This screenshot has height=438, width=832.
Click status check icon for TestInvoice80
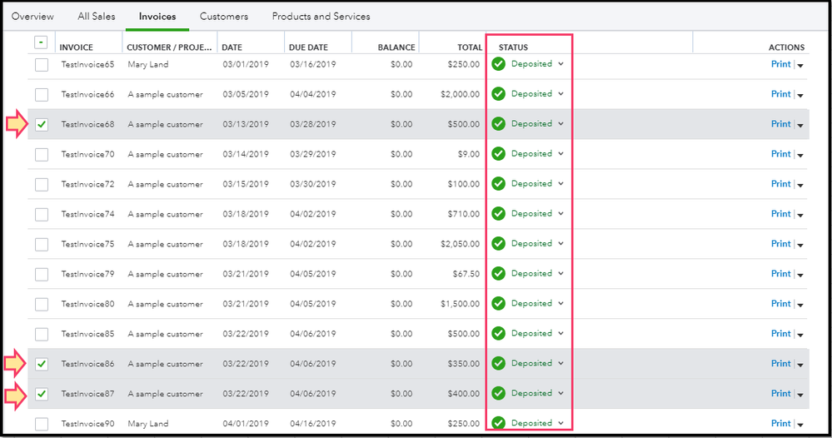pyautogui.click(x=499, y=304)
